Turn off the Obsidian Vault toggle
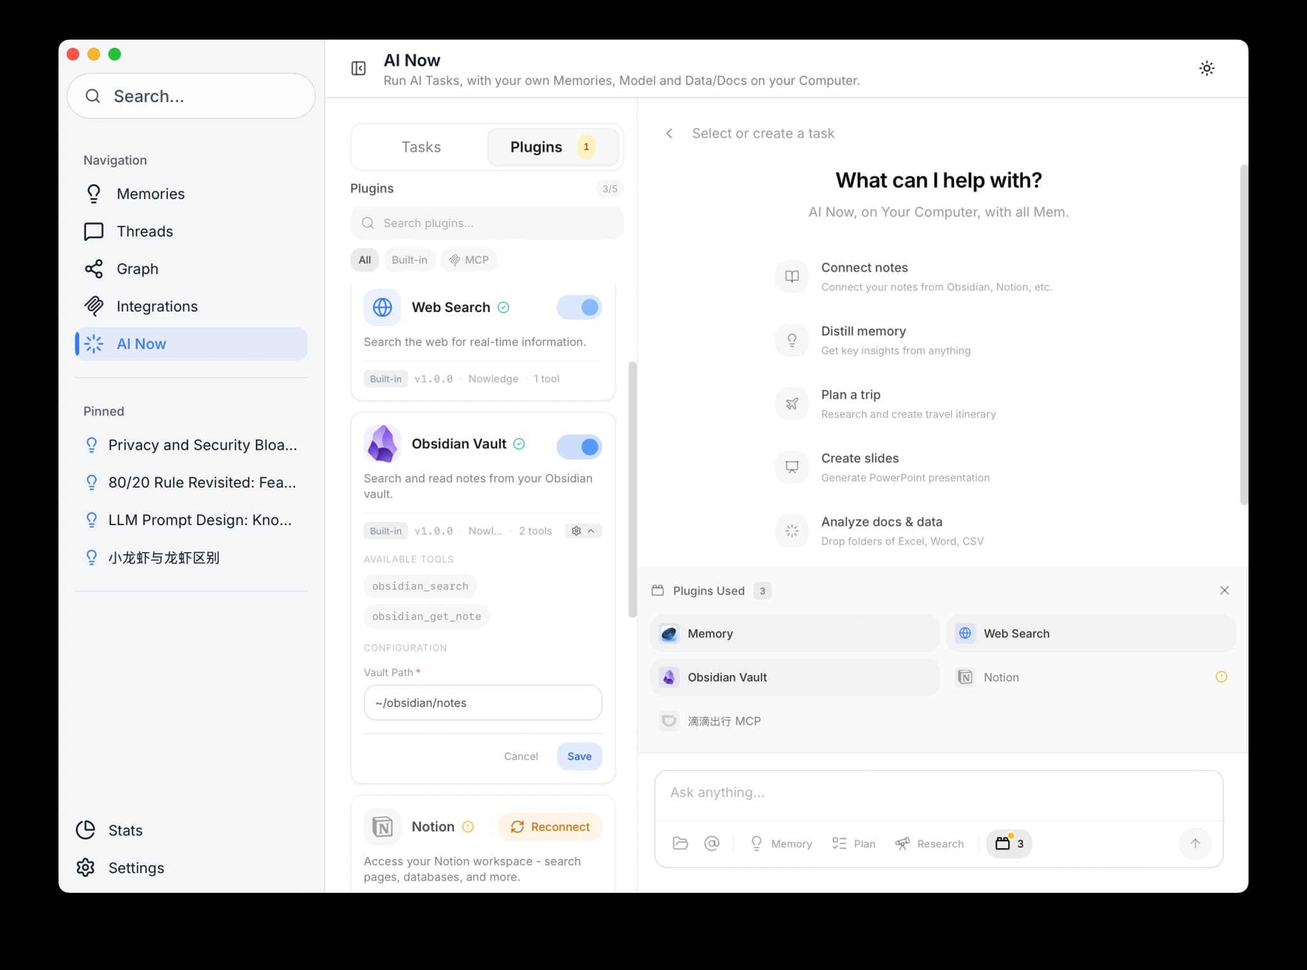The width and height of the screenshot is (1307, 970). coord(579,447)
